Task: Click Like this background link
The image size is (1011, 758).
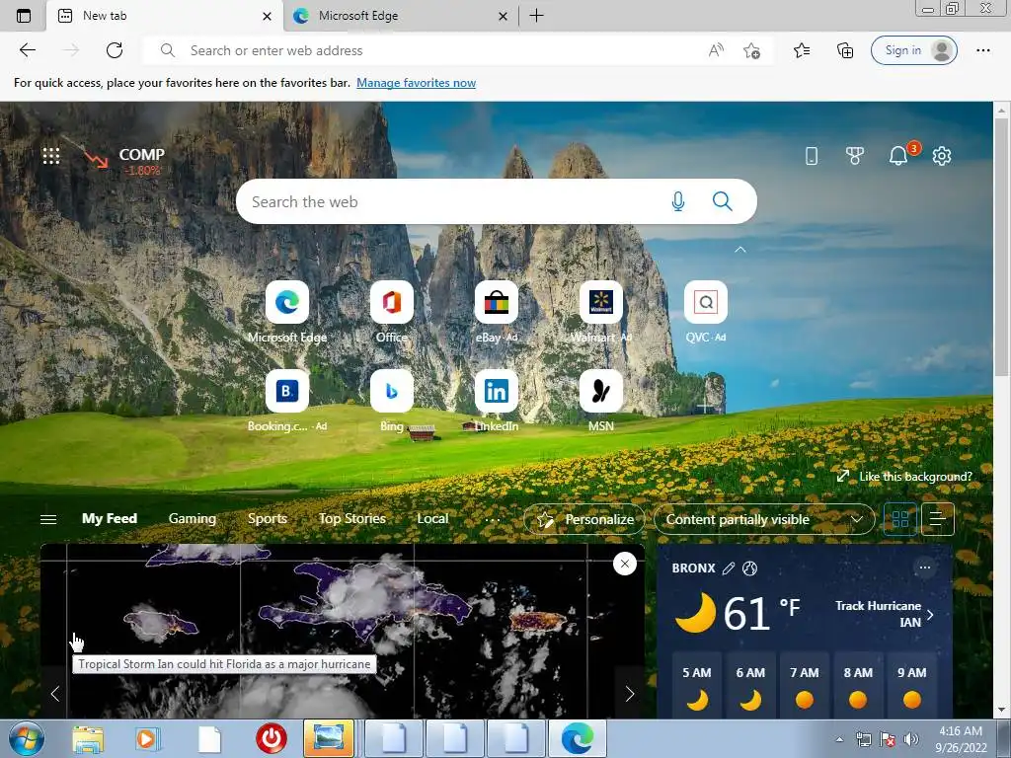Action: tap(904, 477)
